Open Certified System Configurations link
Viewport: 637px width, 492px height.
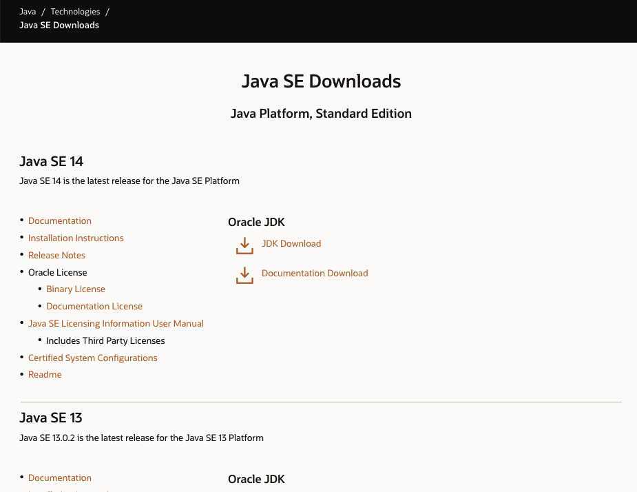point(93,358)
